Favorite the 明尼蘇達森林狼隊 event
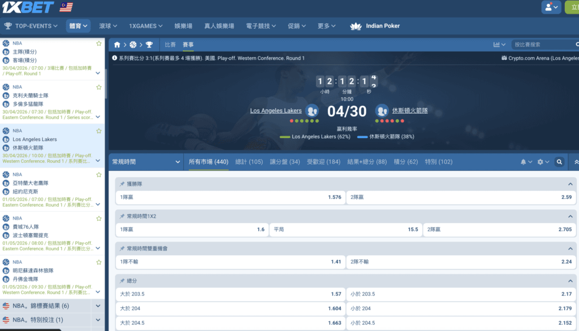The height and width of the screenshot is (331, 579). 99,263
